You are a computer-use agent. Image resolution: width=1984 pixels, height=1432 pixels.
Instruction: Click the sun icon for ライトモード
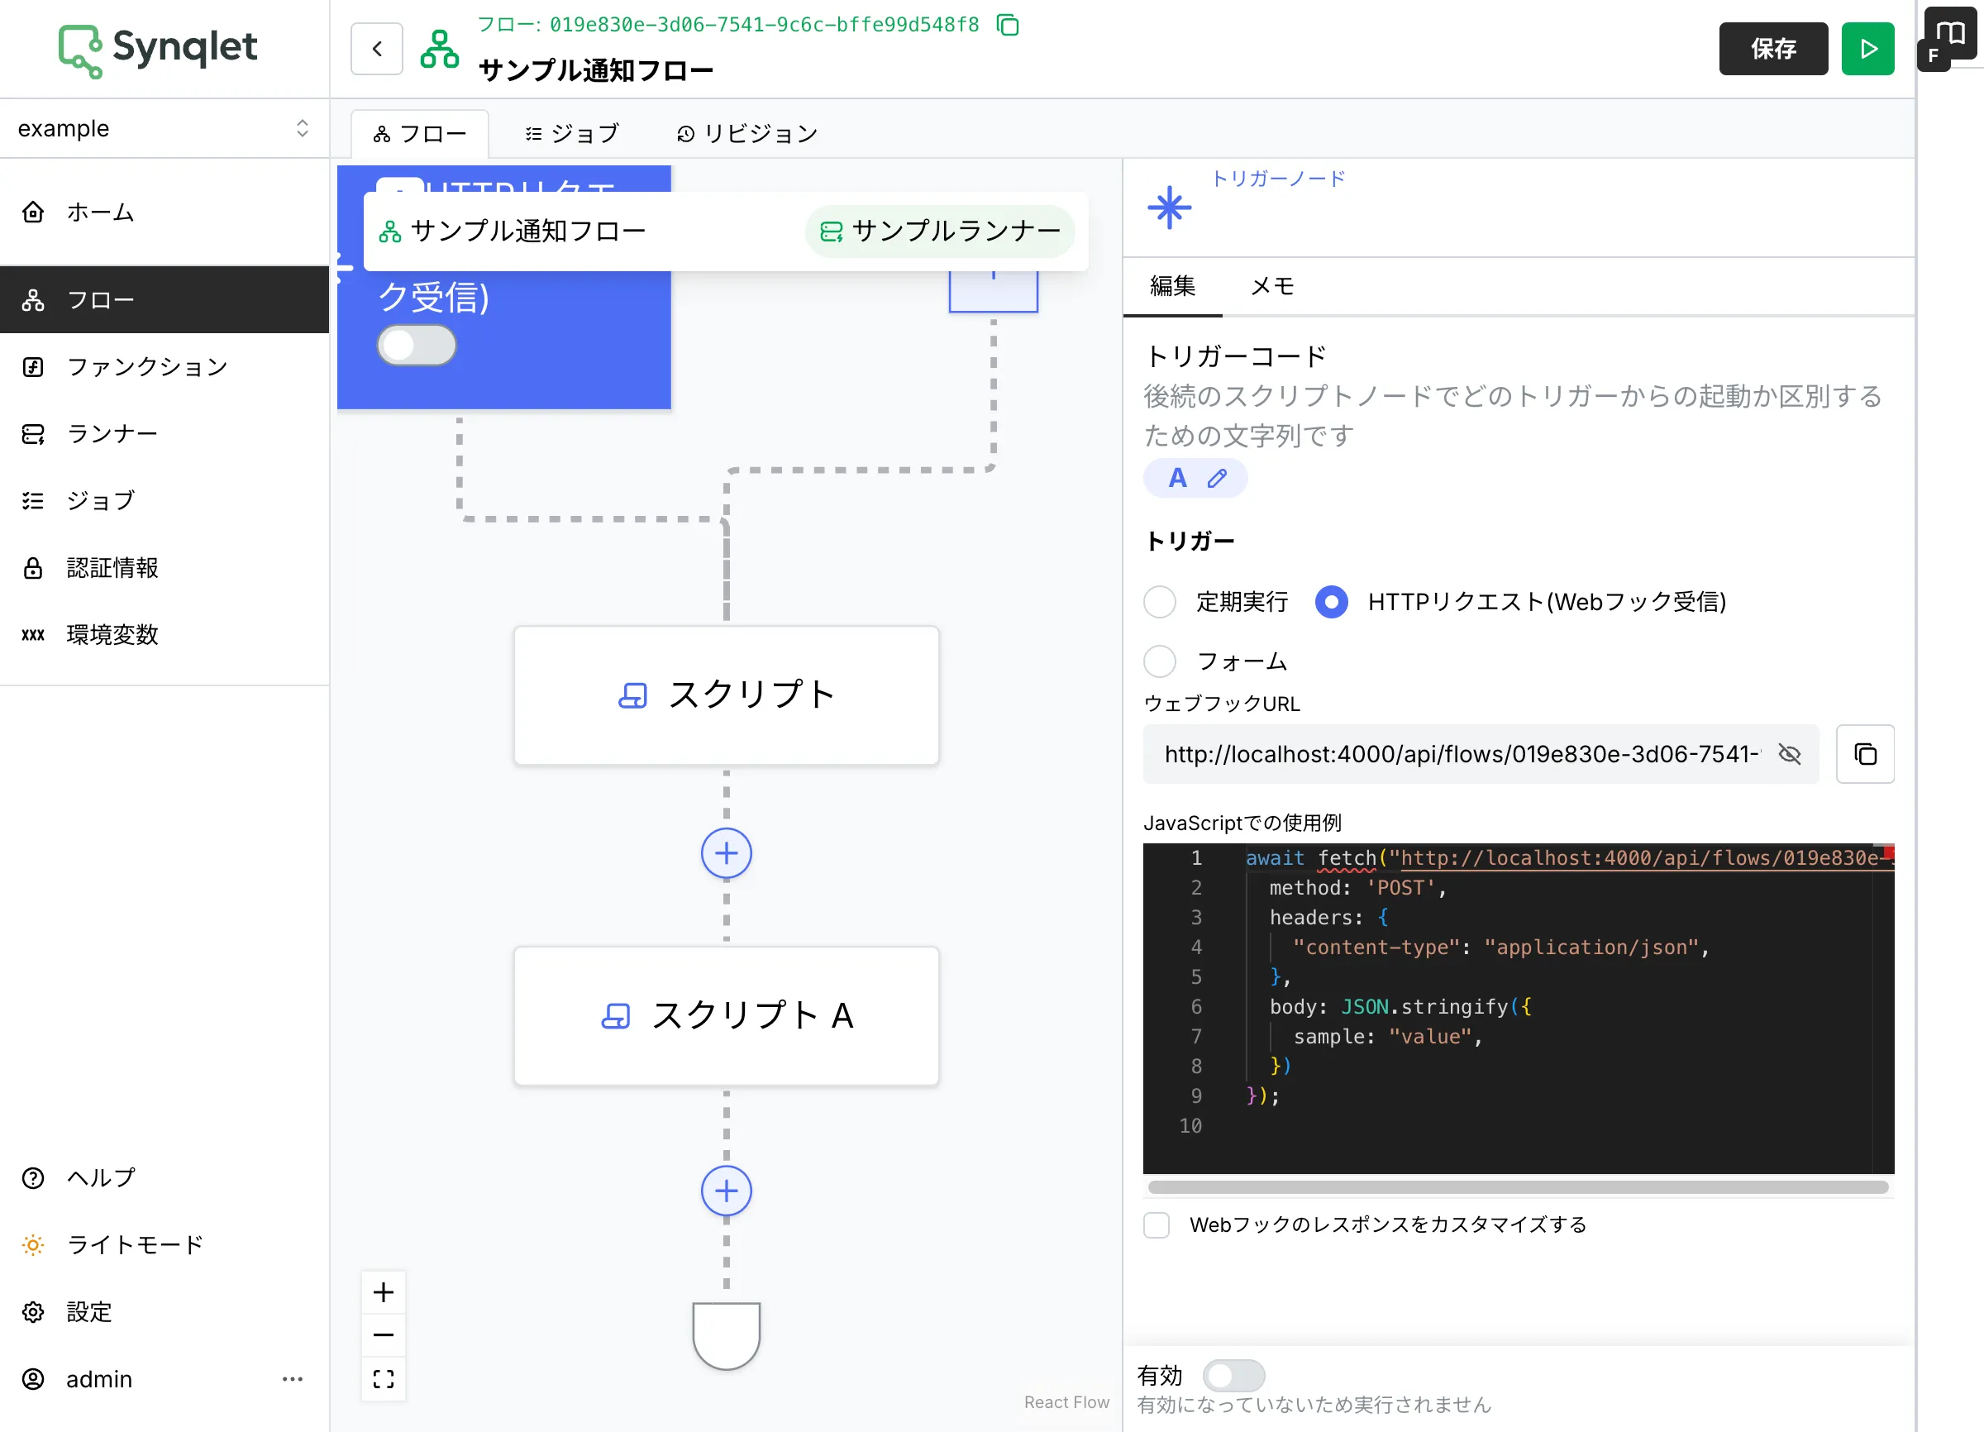coord(33,1245)
